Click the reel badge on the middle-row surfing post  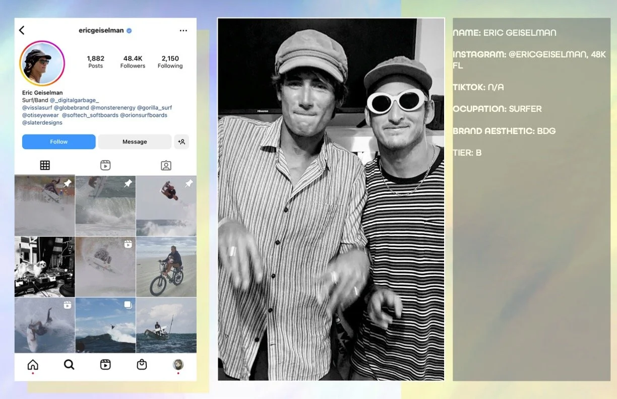[x=128, y=244]
